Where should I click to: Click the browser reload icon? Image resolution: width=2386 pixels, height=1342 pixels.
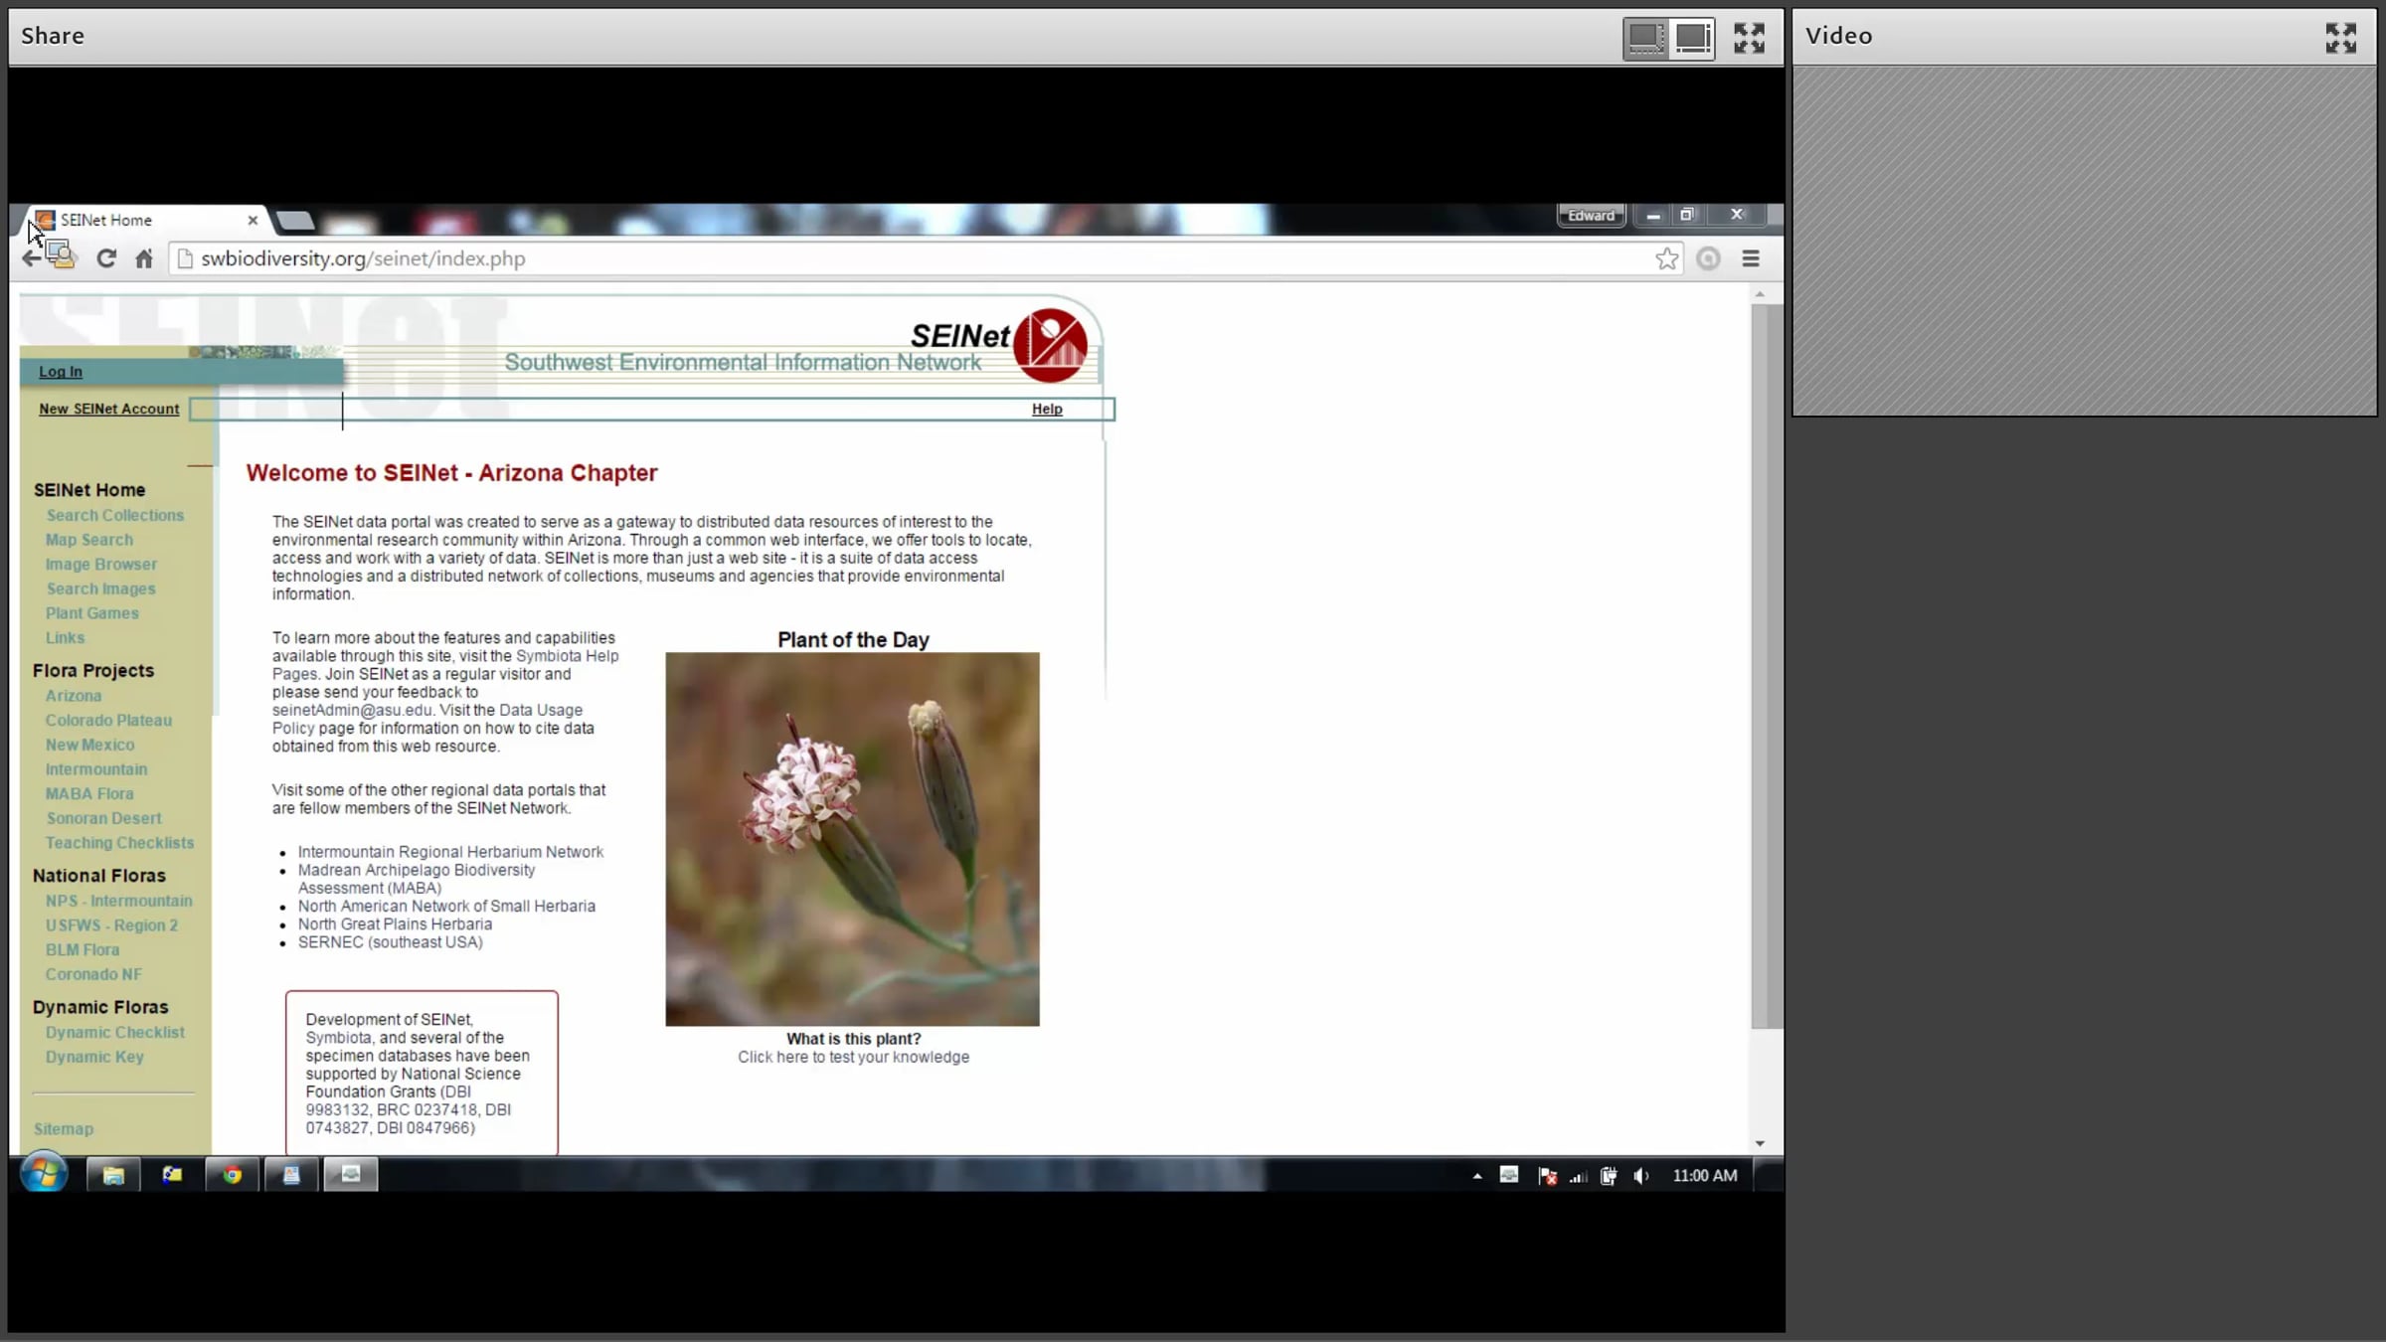(106, 258)
